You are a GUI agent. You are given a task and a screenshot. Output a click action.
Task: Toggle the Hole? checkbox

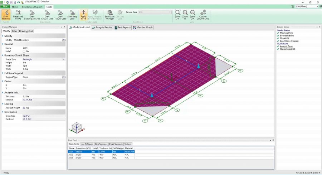click(24, 51)
